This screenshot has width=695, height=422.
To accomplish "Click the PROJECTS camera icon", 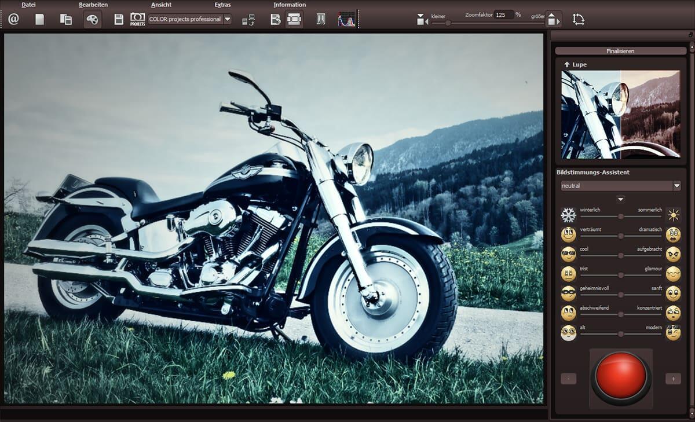I will pyautogui.click(x=138, y=19).
